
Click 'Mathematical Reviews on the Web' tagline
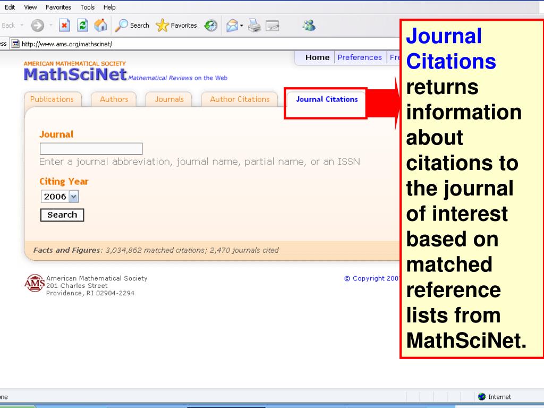[178, 78]
